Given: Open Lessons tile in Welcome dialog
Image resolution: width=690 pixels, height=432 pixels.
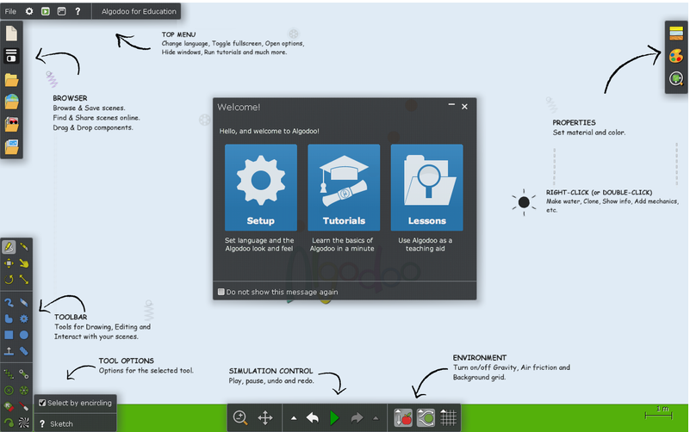Looking at the screenshot, I should coord(427,188).
